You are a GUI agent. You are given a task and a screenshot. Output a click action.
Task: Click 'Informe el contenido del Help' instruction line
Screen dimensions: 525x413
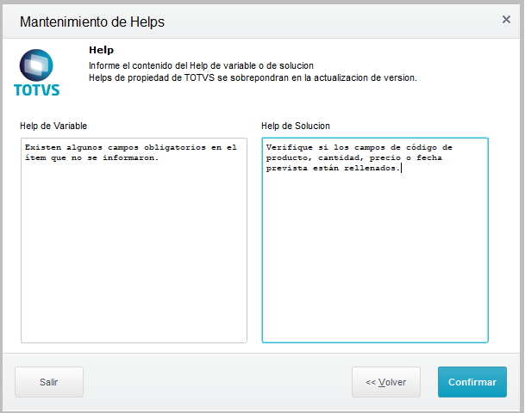pyautogui.click(x=201, y=65)
